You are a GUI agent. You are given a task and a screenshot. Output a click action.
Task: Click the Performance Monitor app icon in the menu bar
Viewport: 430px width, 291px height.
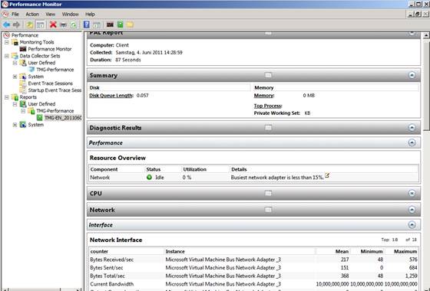pyautogui.click(x=5, y=14)
